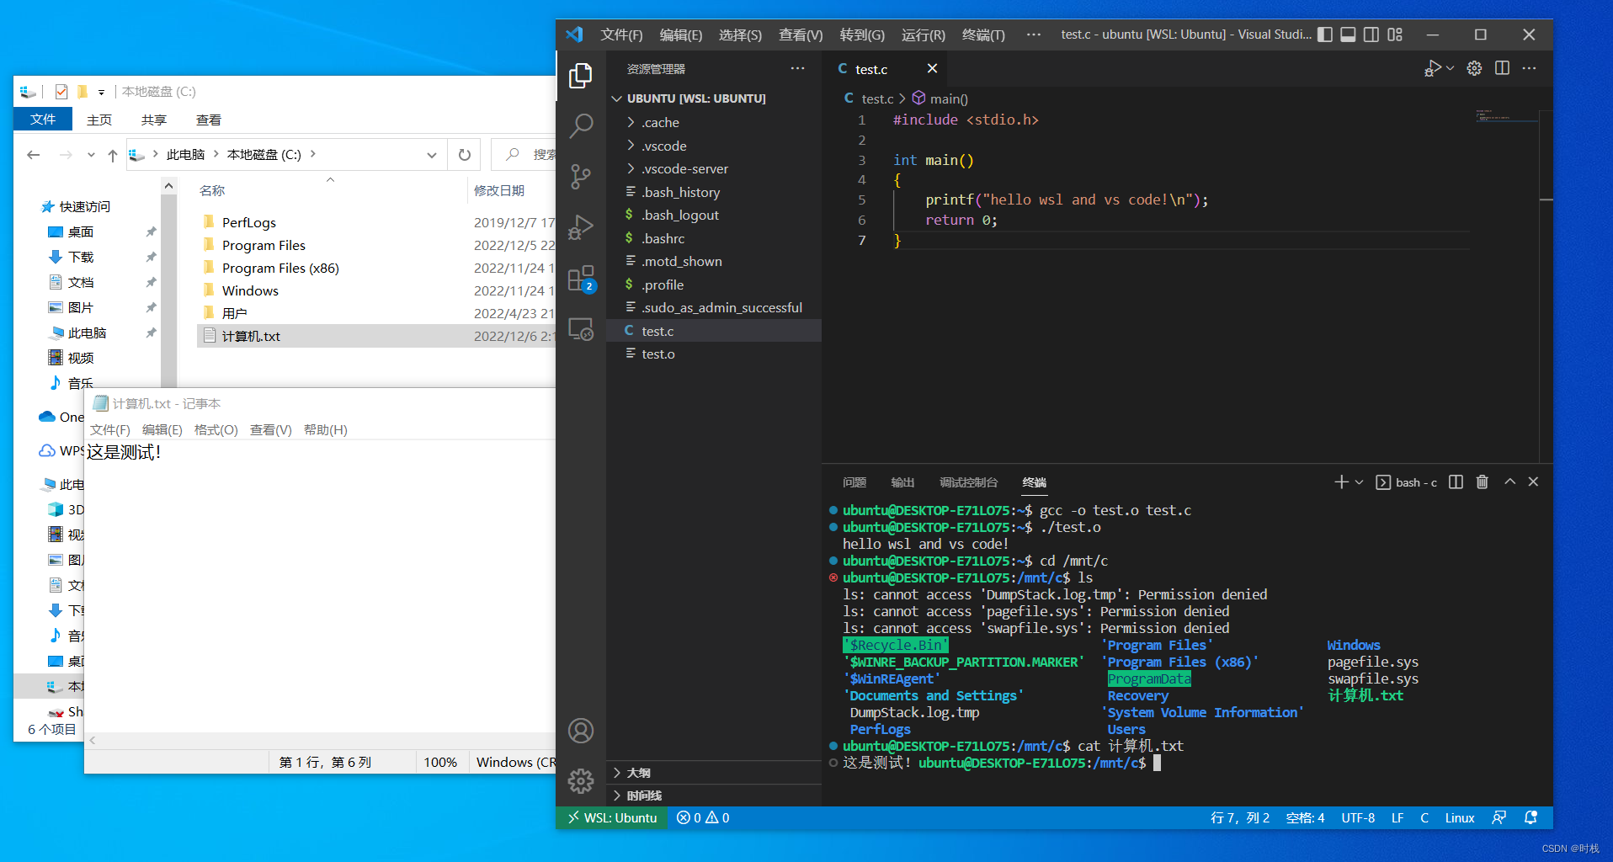The width and height of the screenshot is (1613, 862).
Task: Open the overflow menu ellipsis in title bar
Action: point(1034,35)
